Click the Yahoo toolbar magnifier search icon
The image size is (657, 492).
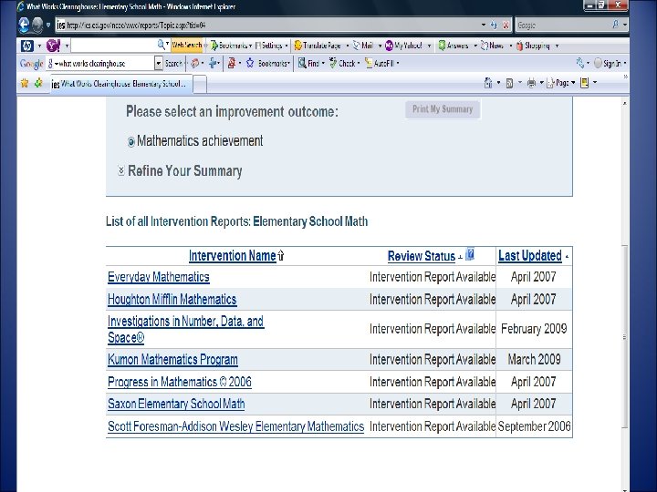[x=162, y=45]
